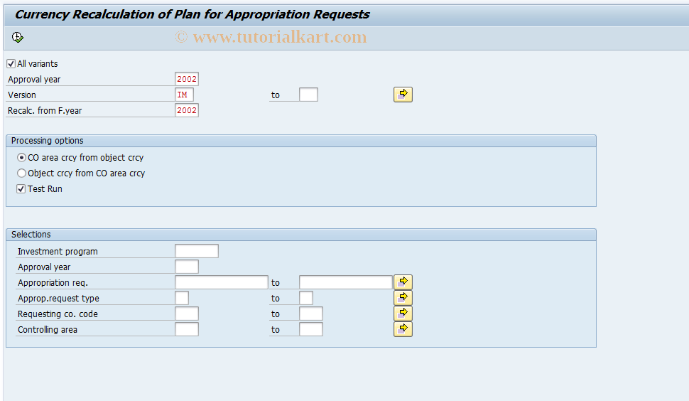Toggle the Test Run checkbox
The image size is (689, 401).
21,189
